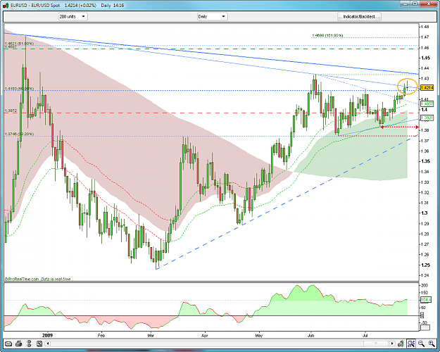Click the 1.4621 (61.80%) Fibonacci label
The image size is (440, 352).
(19, 44)
